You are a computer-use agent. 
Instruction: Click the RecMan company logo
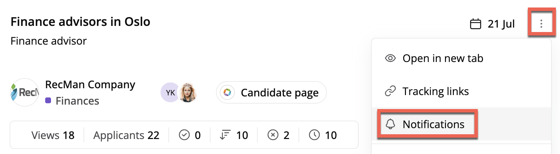pos(25,92)
